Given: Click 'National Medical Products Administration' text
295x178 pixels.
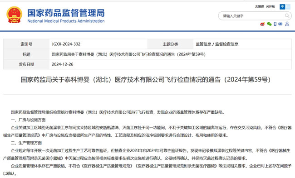Looking at the screenshot, I should (x=66, y=21).
